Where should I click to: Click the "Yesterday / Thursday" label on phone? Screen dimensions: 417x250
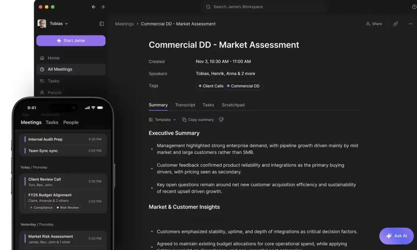[37, 225]
